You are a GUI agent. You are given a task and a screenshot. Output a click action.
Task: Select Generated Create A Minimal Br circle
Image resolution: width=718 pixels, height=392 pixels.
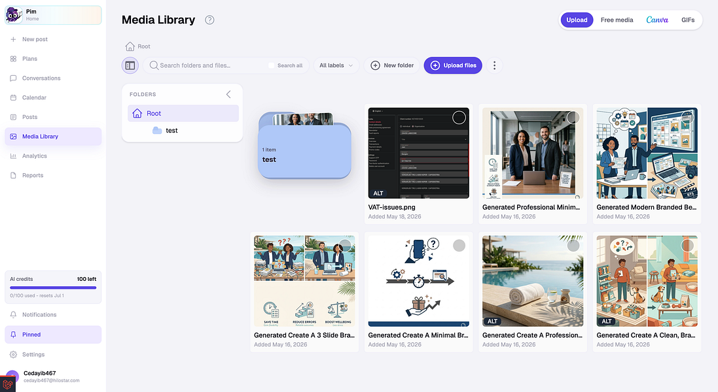tap(459, 246)
